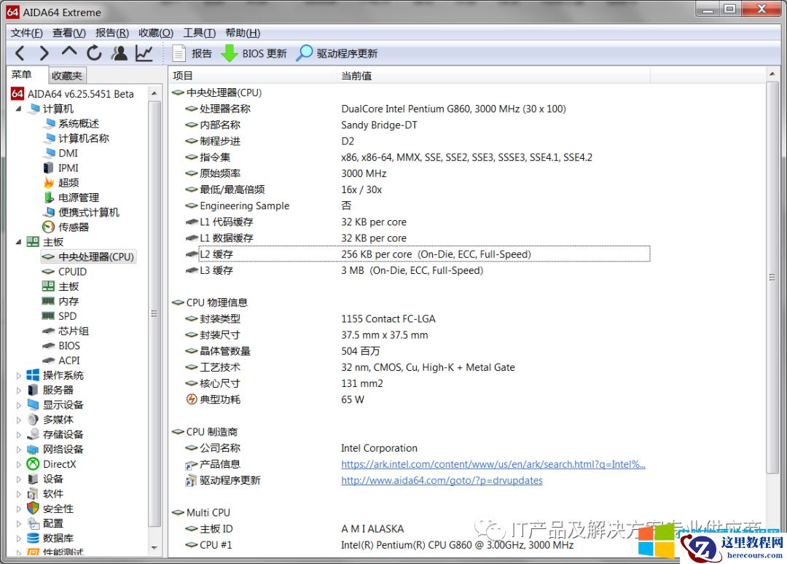The width and height of the screenshot is (787, 564).
Task: Click the 当前值 column header
Action: (x=356, y=76)
